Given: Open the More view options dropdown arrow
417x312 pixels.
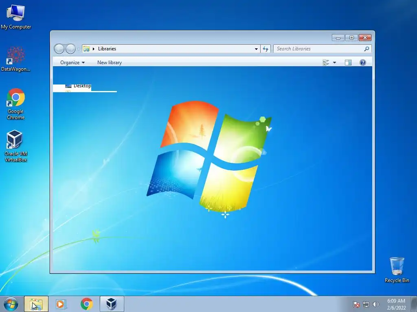Looking at the screenshot, I should [x=335, y=63].
